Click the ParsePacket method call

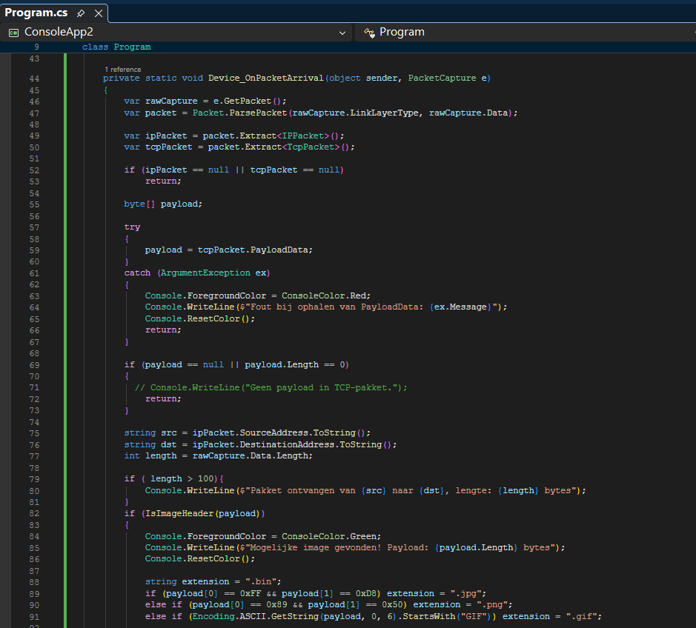259,113
